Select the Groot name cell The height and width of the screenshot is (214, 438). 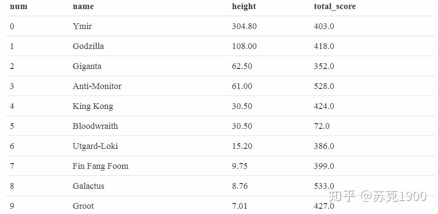click(83, 206)
